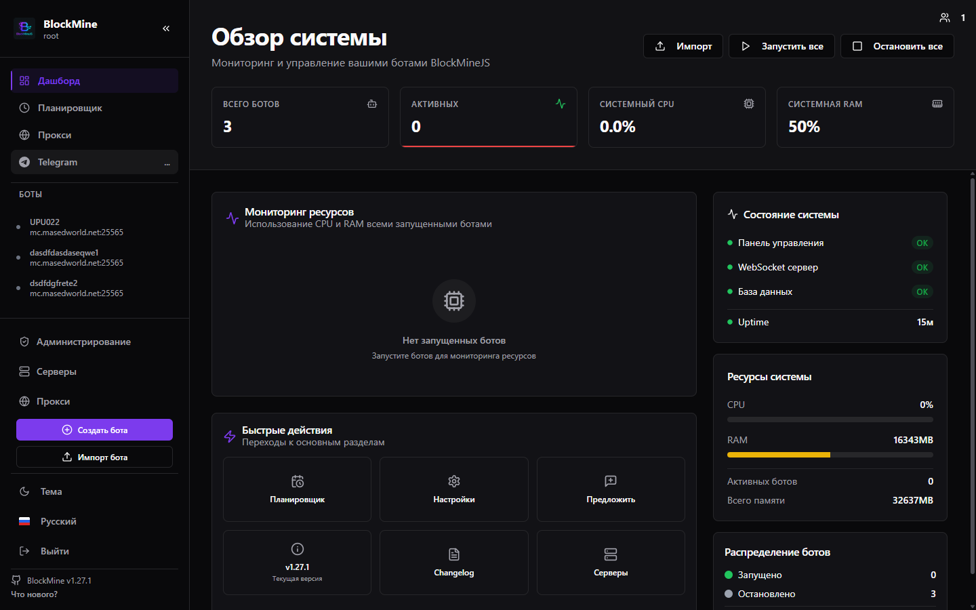This screenshot has width=976, height=610.
Task: Click the BlockMine logo icon
Action: click(24, 28)
